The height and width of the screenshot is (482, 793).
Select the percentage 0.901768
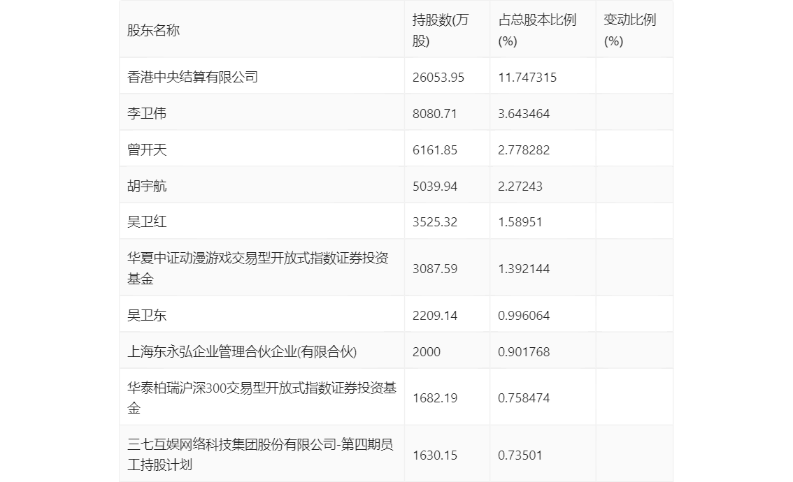(x=524, y=352)
